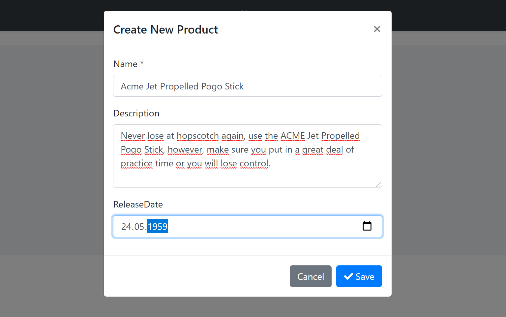This screenshot has width=506, height=317.
Task: Click the word ACME in the description text
Action: point(292,136)
